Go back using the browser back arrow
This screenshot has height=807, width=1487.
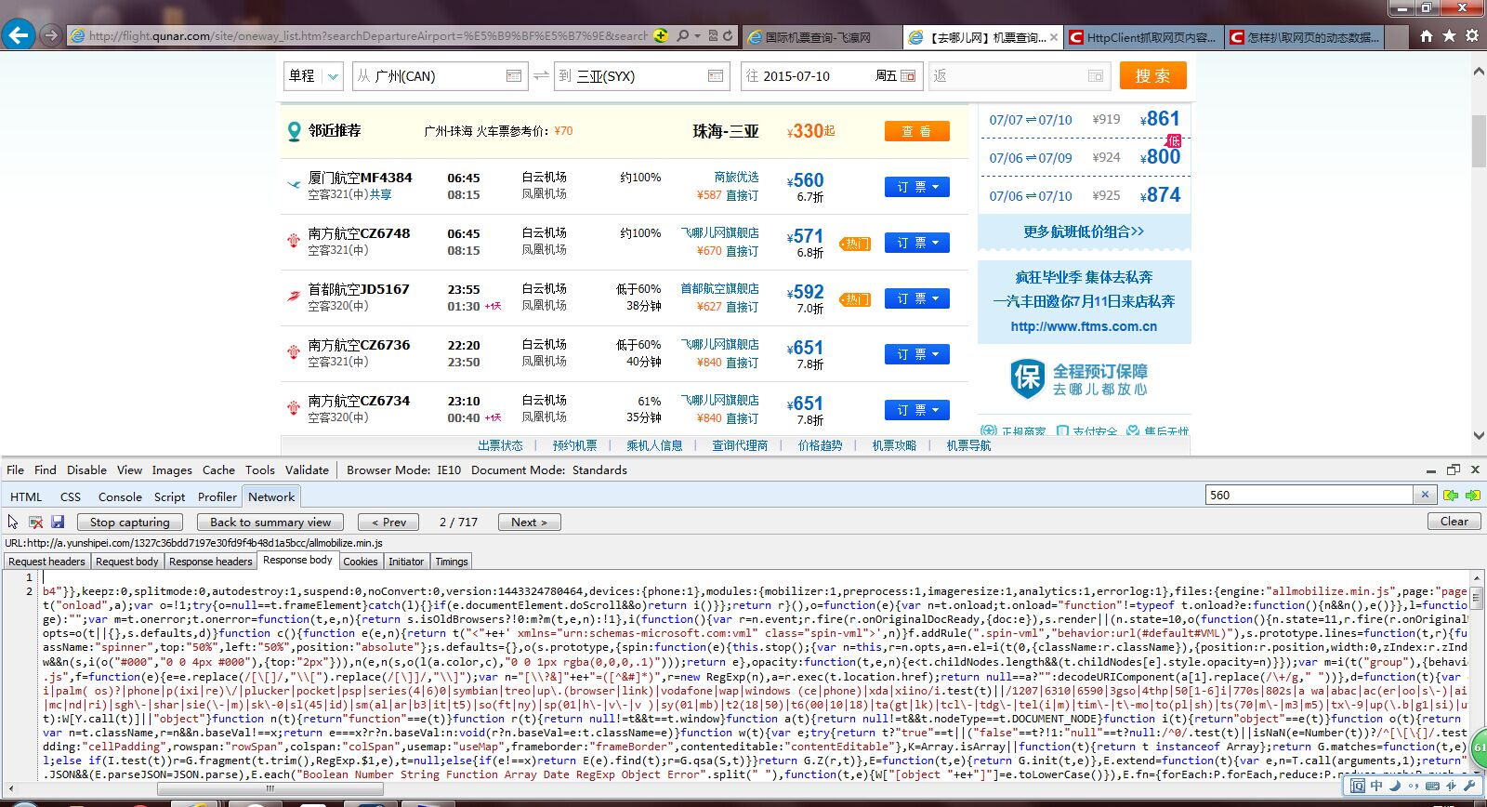coord(18,35)
